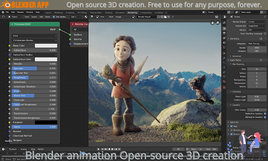Collapse the Light Paths panel
Screen dimensions: 268x161
228,60
